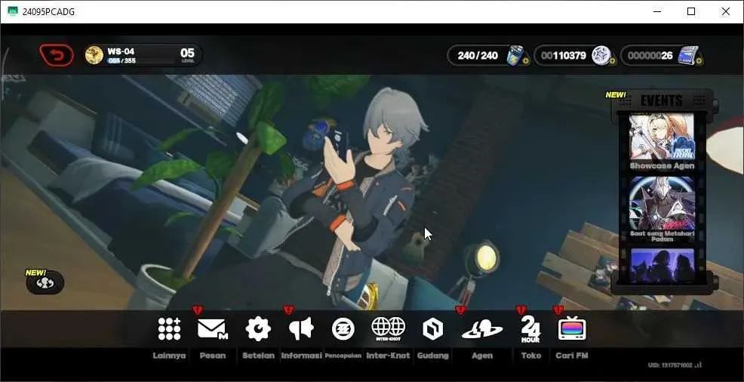This screenshot has width=744, height=382.
Task: Click the Cari FM label
Action: (572, 356)
